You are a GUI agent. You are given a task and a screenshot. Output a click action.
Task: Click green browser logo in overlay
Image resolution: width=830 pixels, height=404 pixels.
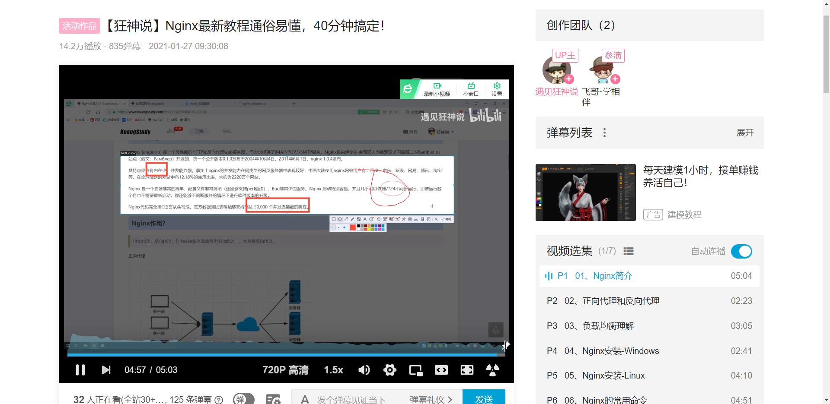pyautogui.click(x=408, y=89)
